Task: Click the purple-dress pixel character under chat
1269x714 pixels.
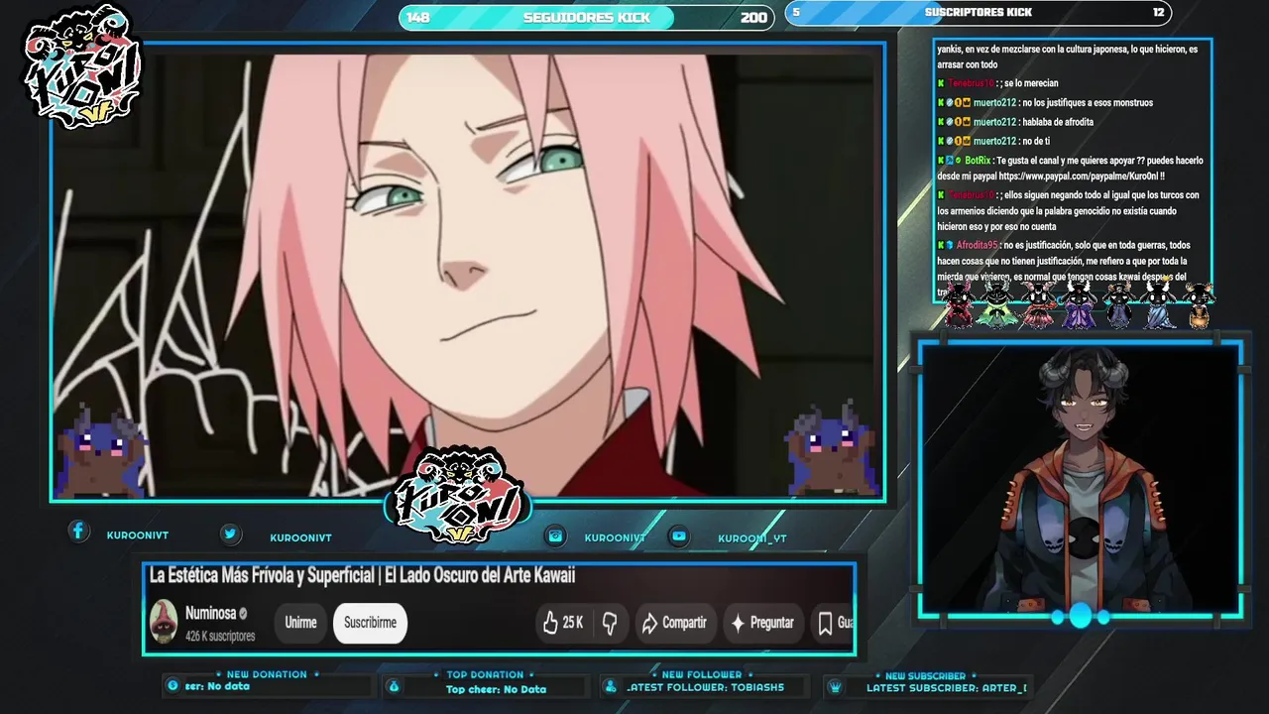Action: click(x=1078, y=304)
